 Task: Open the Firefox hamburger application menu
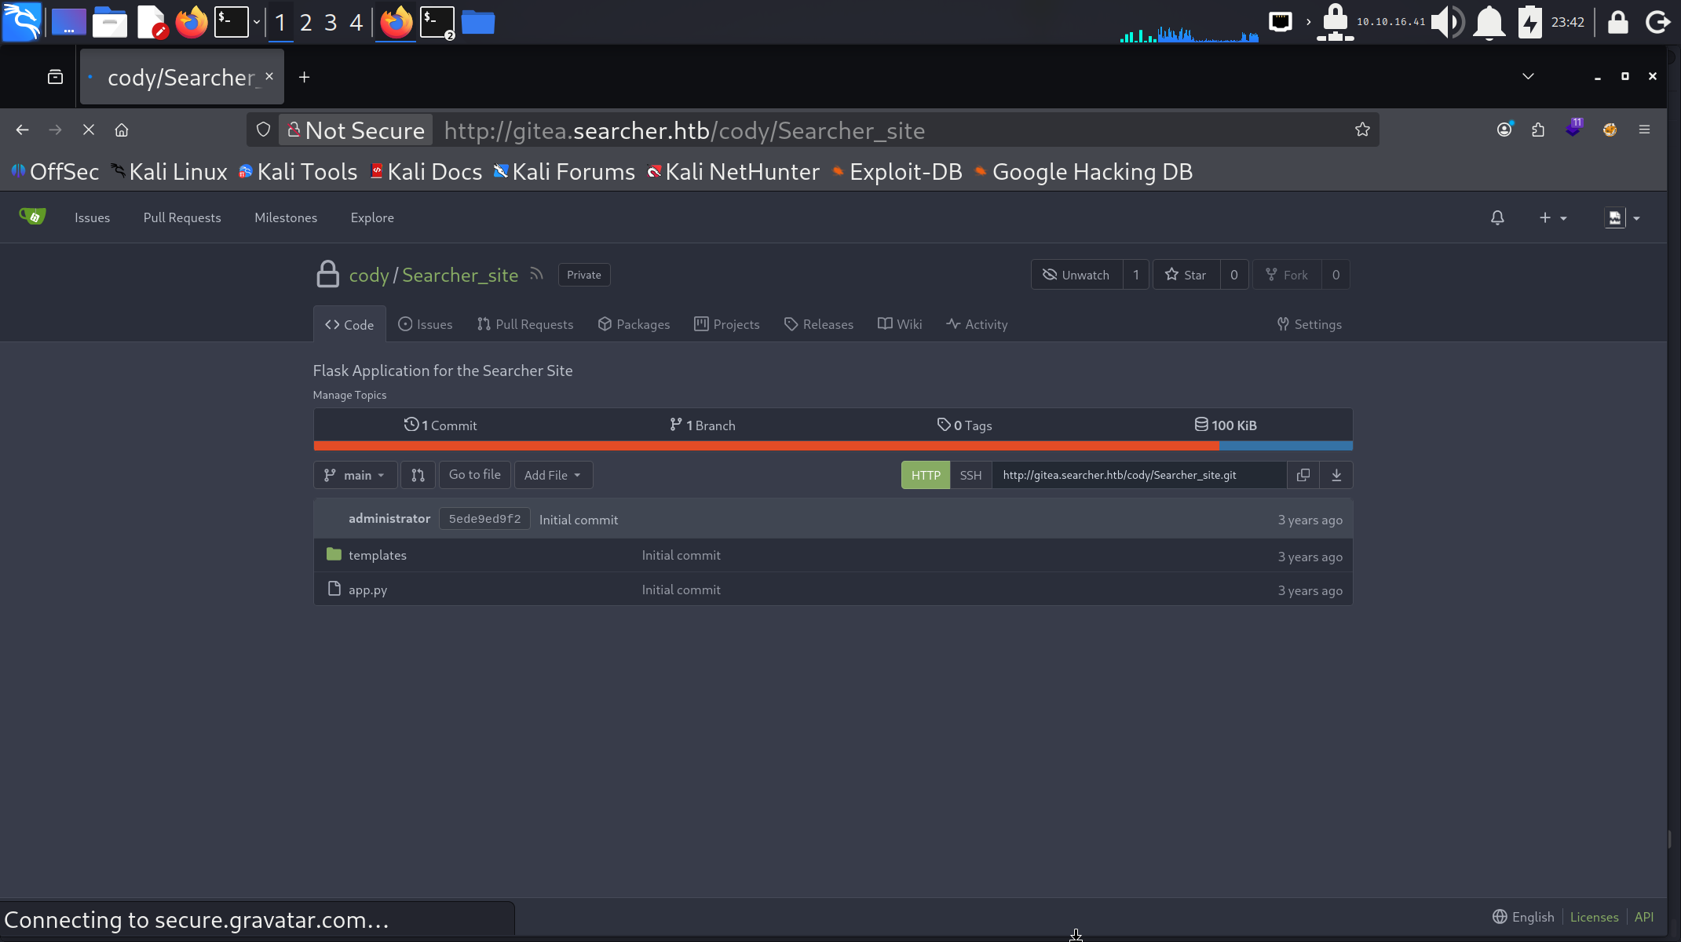point(1644,130)
